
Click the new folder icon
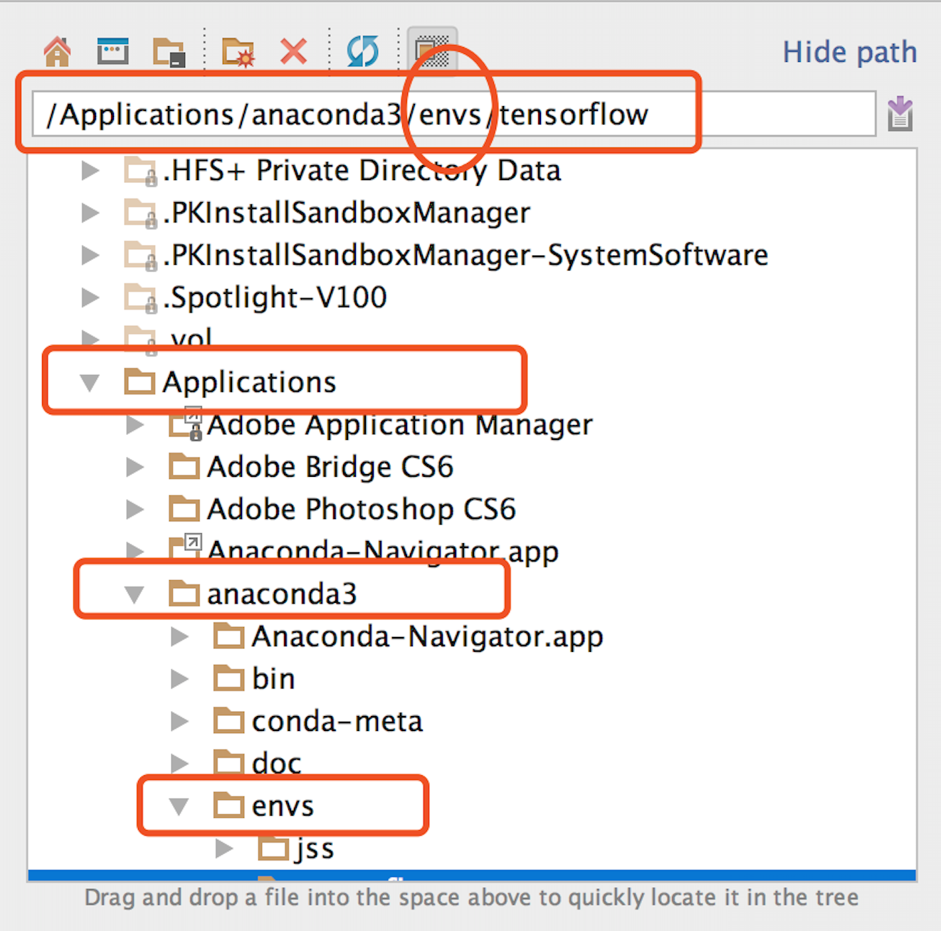coord(238,51)
